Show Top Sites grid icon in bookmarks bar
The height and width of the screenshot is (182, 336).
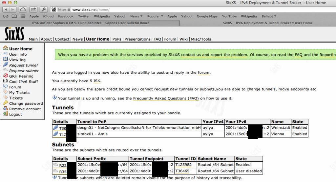[x=23, y=16]
